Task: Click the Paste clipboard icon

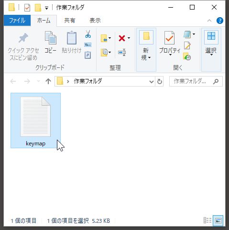Action: [x=72, y=38]
